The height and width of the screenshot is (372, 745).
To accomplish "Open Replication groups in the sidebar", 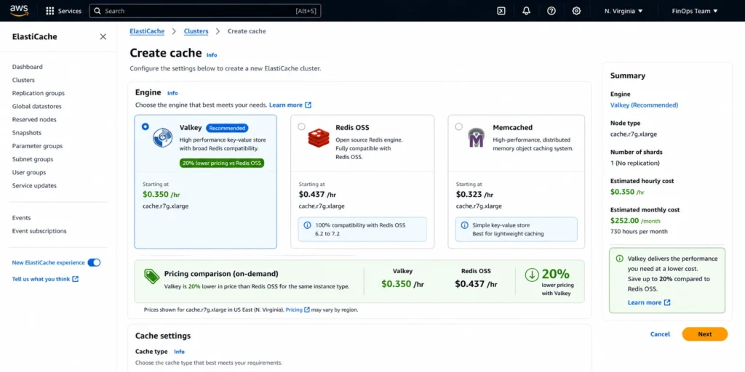I will 39,94.
